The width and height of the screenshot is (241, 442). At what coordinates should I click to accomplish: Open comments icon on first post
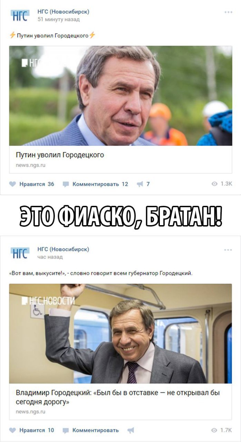tap(66, 184)
